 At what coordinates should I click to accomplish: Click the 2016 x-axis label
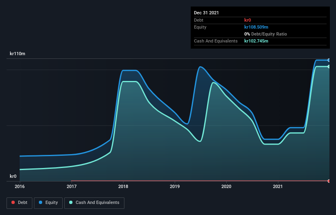point(20,186)
